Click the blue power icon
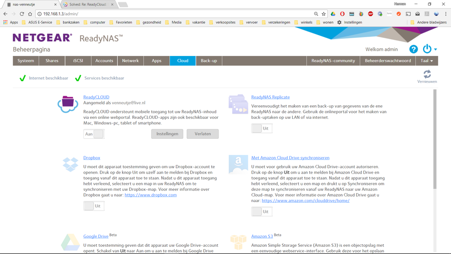451x254 pixels. coord(427,49)
